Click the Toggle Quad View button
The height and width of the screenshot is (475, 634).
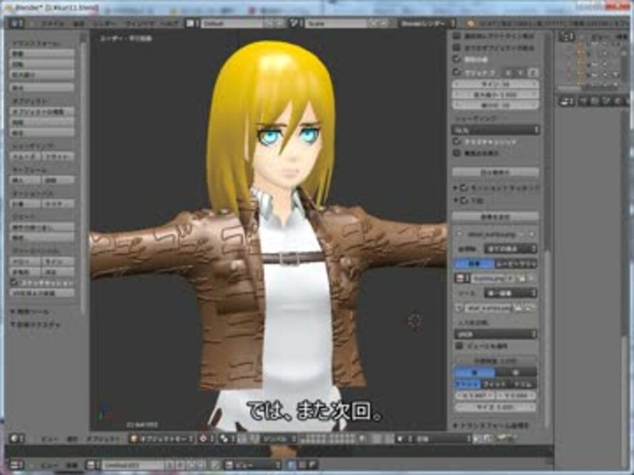[496, 172]
